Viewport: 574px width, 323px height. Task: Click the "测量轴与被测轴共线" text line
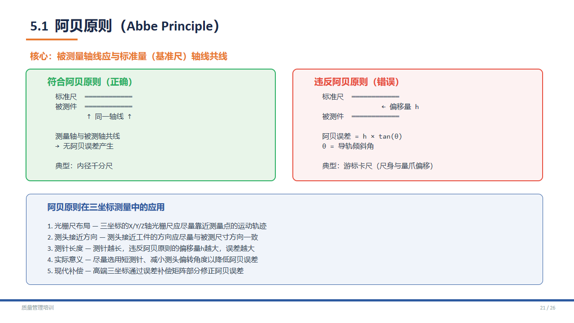coord(87,136)
